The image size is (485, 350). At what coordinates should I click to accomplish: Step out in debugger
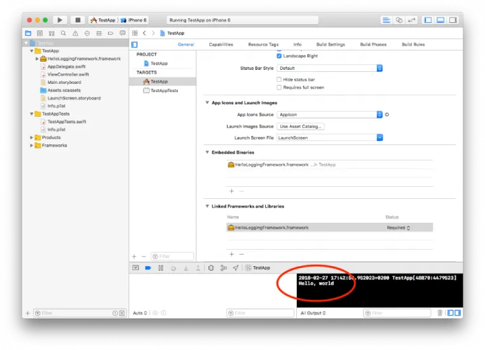point(198,268)
